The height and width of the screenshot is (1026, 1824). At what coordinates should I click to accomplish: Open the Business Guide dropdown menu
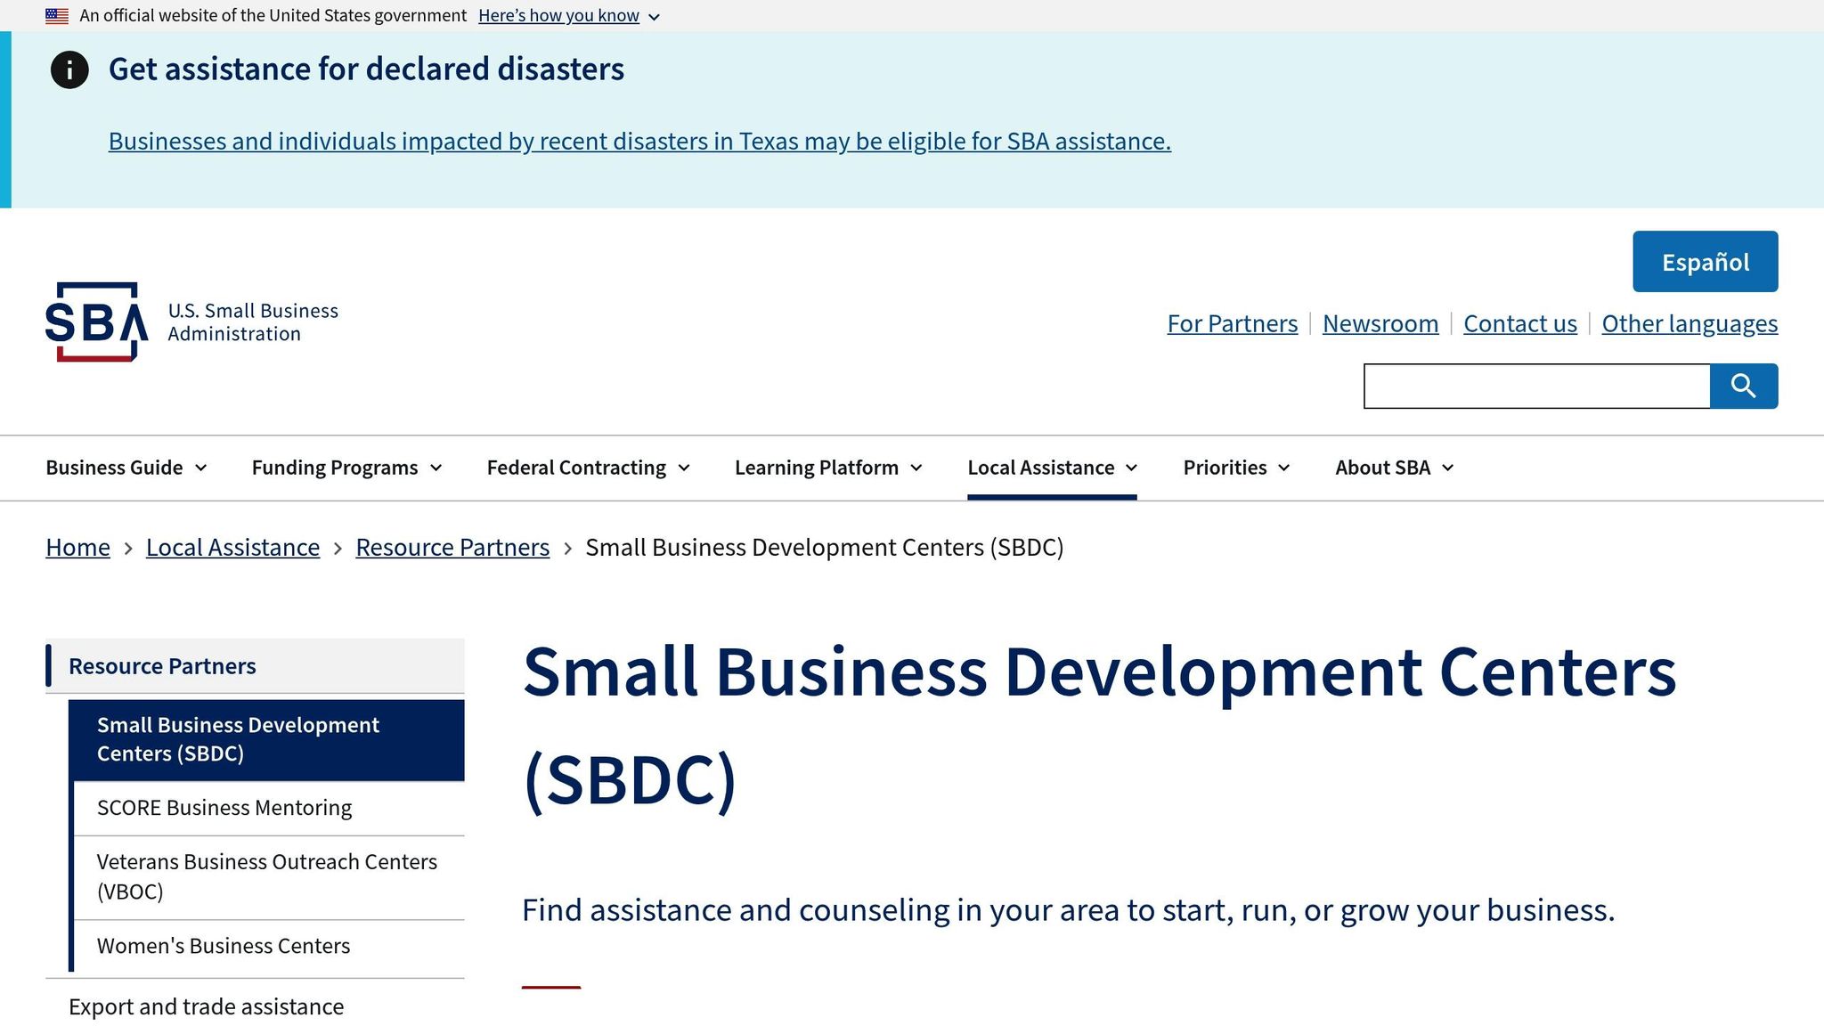point(126,468)
